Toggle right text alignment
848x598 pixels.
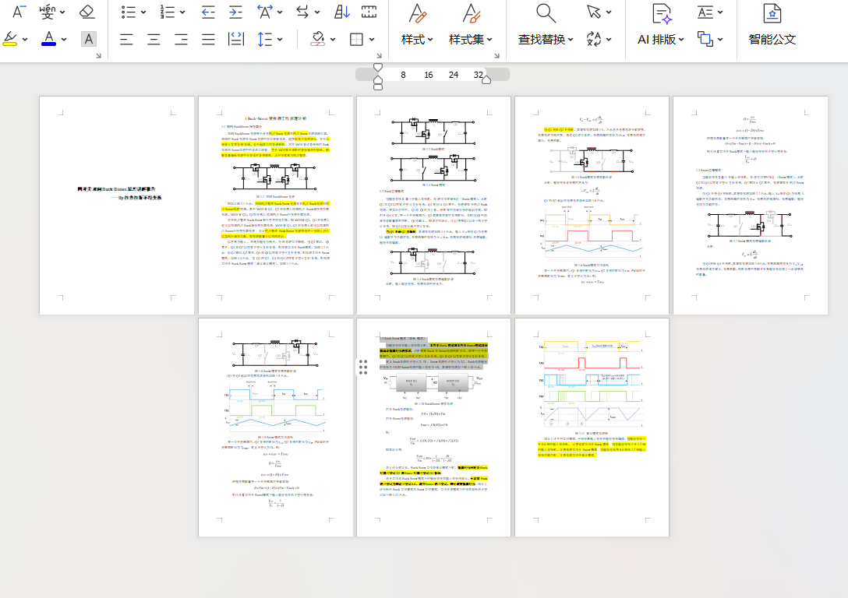click(x=181, y=39)
